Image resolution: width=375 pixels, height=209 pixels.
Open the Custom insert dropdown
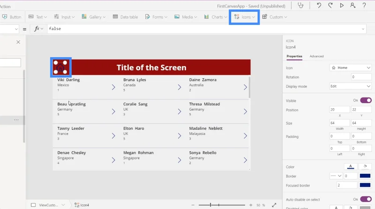275,17
